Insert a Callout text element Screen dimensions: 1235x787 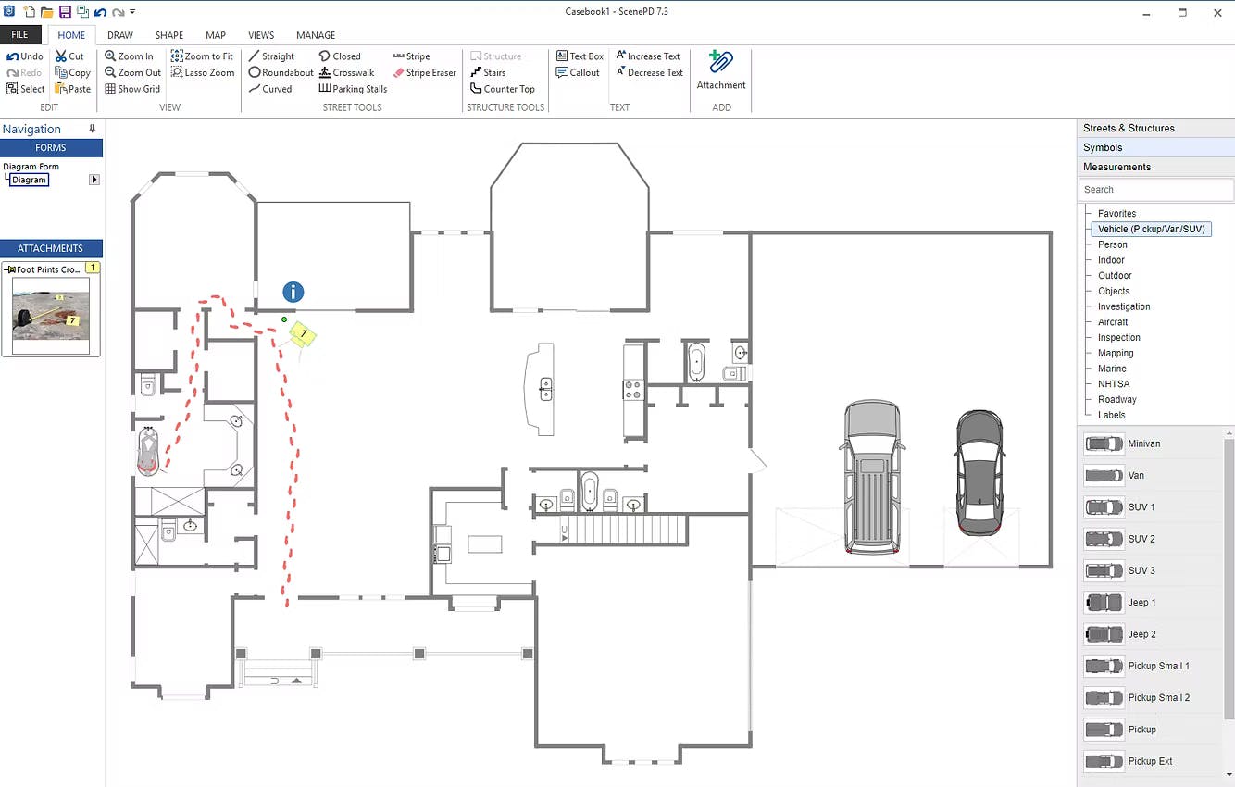(578, 72)
